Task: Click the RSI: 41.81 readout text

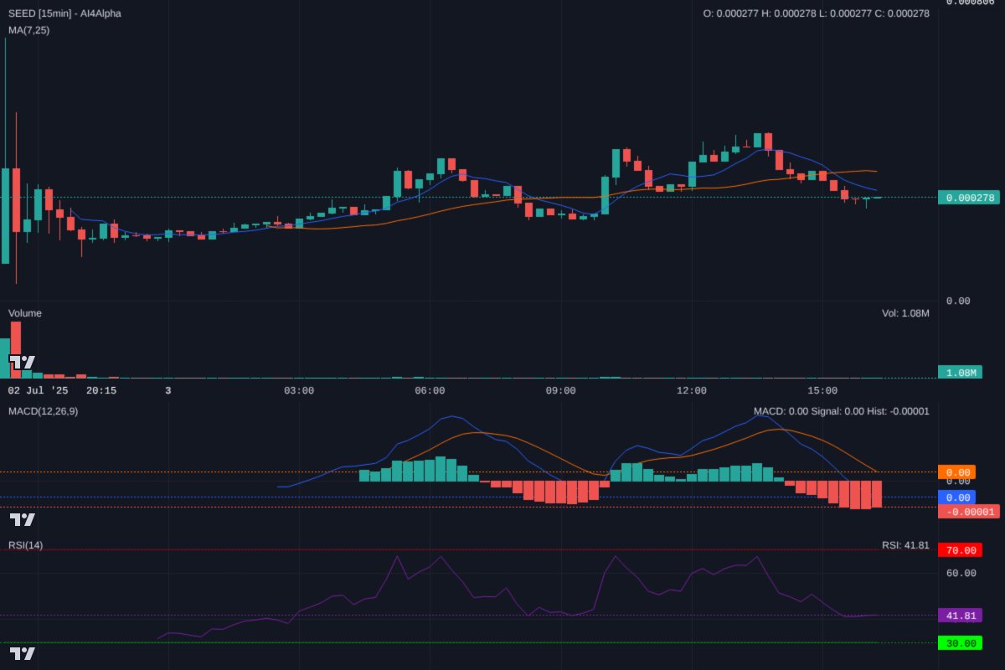Action: (x=905, y=545)
